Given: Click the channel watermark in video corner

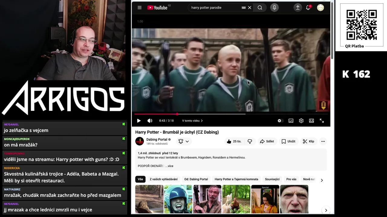Looking at the screenshot, I should coord(324,105).
